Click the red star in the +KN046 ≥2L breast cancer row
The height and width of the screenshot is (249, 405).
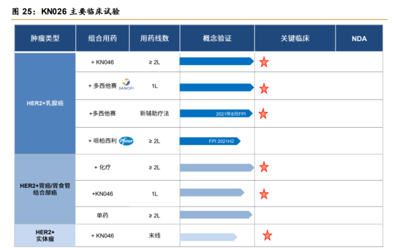click(264, 62)
